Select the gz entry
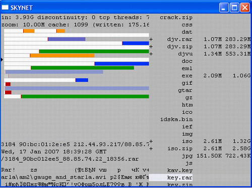Screen dimensions: 252x188 click(x=189, y=98)
